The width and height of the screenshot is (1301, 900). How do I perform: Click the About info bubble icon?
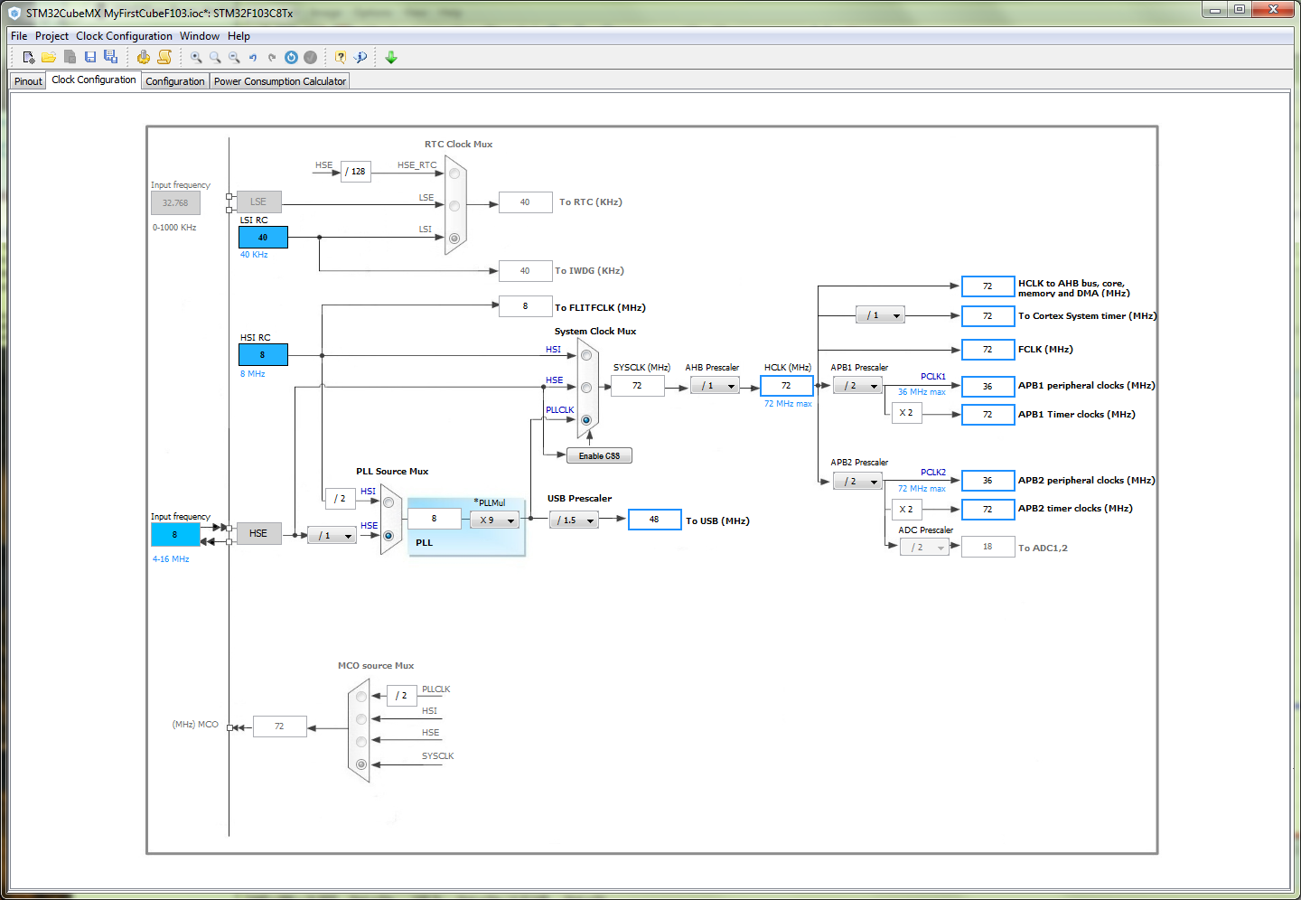(360, 57)
